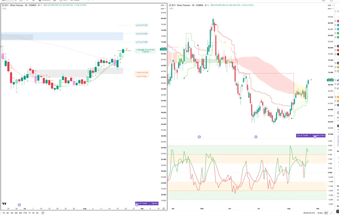This screenshot has height=215, width=339.
Task: Click the 69.530 price tag on right chart
Action: tap(330, 80)
